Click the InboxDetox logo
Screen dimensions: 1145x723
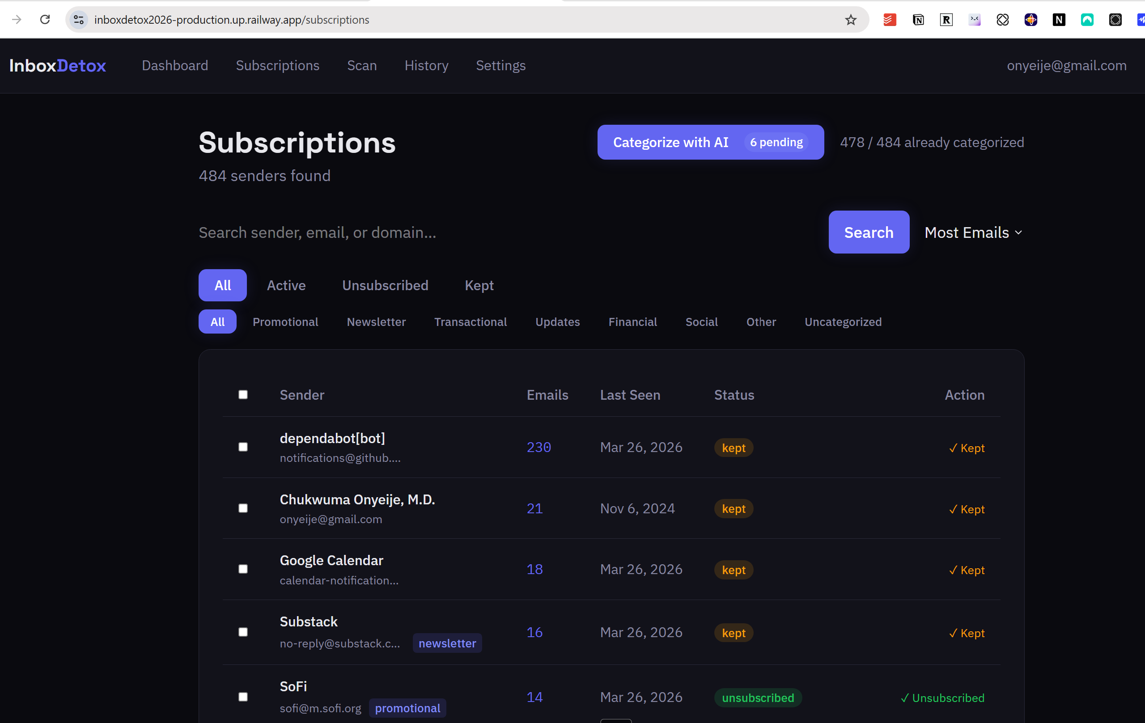pyautogui.click(x=58, y=66)
